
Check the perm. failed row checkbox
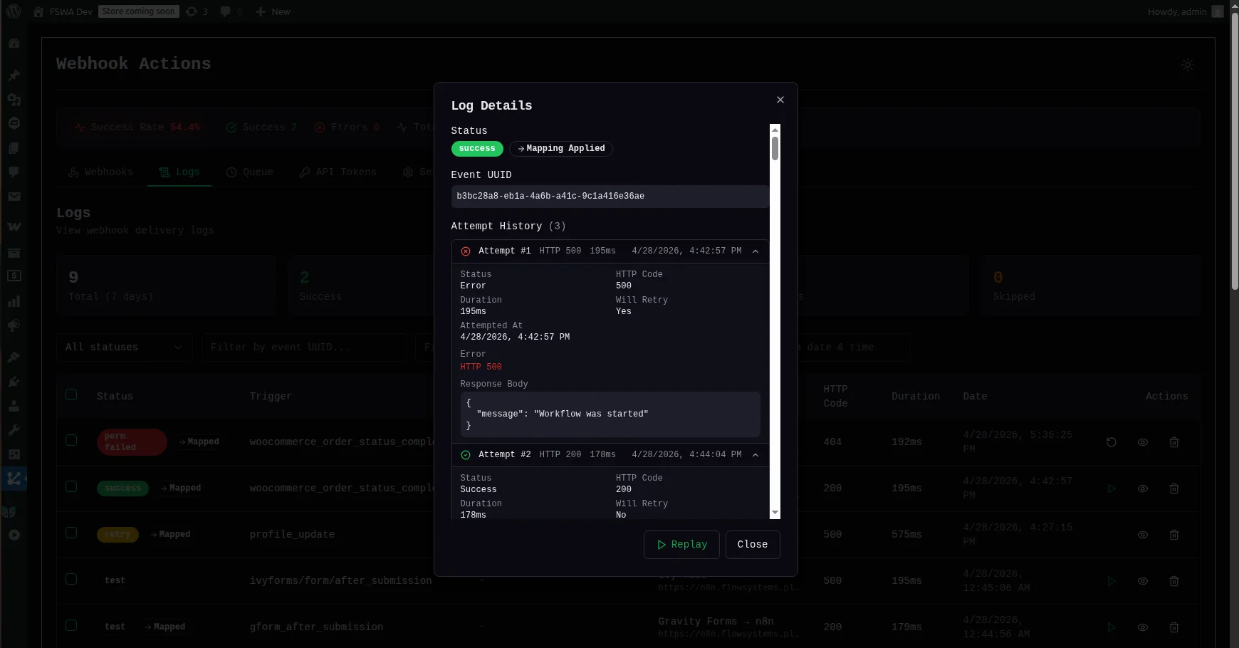(x=71, y=440)
